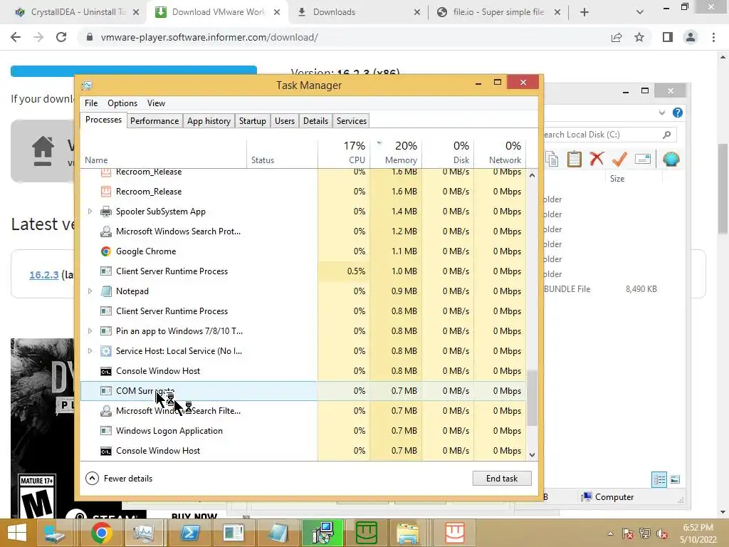Image resolution: width=729 pixels, height=547 pixels.
Task: Open PowerShell from the taskbar
Action: click(189, 533)
